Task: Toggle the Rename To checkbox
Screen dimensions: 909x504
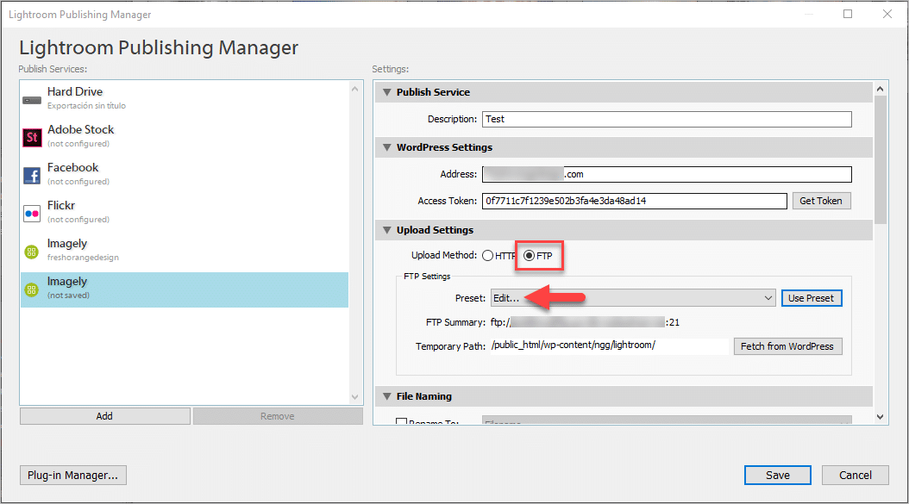Action: (x=401, y=422)
